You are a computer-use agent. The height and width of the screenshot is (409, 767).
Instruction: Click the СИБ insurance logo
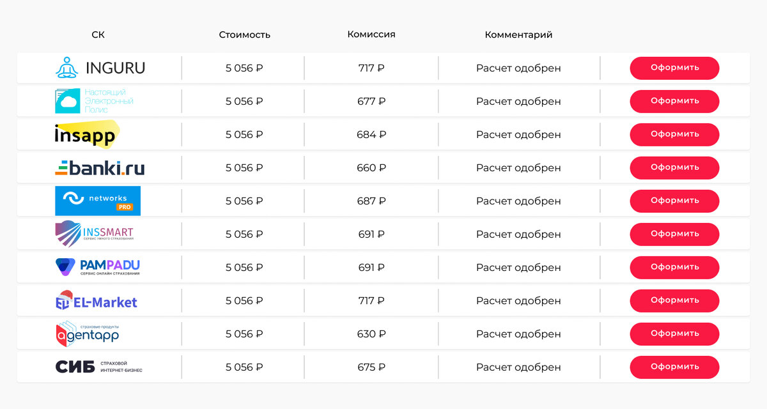pos(99,367)
